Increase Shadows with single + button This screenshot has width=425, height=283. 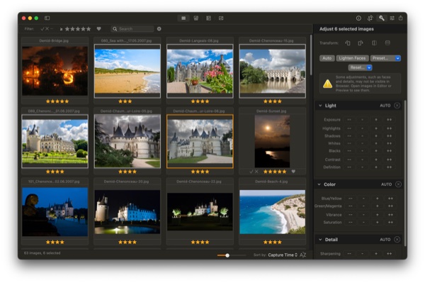coord(376,136)
